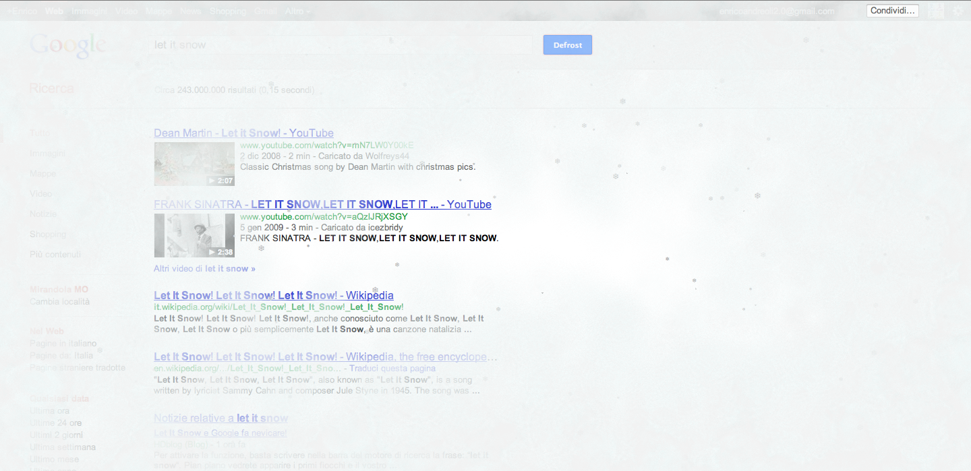Filter results by Ultima settimana

click(x=63, y=447)
